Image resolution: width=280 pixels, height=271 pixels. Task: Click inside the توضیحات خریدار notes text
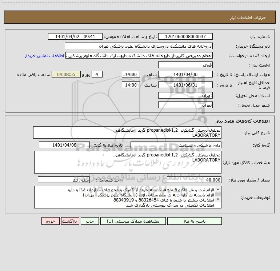[128, 197]
